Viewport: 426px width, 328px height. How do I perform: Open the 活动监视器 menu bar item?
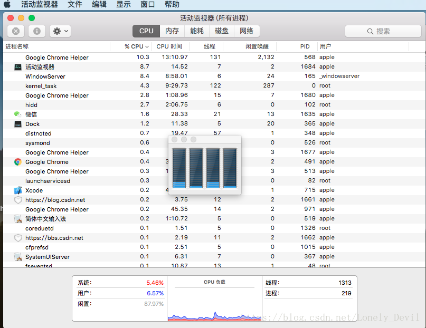click(x=40, y=4)
